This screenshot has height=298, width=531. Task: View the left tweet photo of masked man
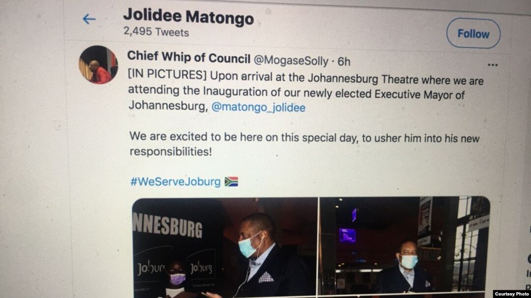tap(225, 248)
